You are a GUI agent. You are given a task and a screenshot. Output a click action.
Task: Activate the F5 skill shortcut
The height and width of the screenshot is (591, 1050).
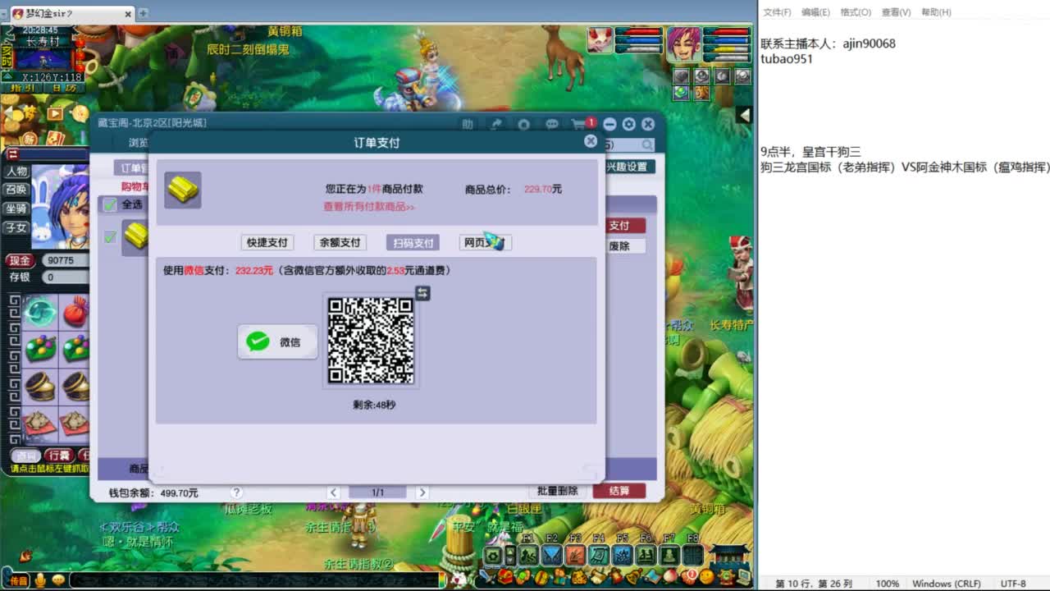coord(623,555)
